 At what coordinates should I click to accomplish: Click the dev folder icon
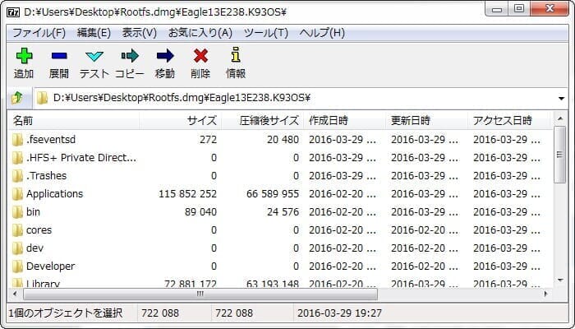pos(17,248)
